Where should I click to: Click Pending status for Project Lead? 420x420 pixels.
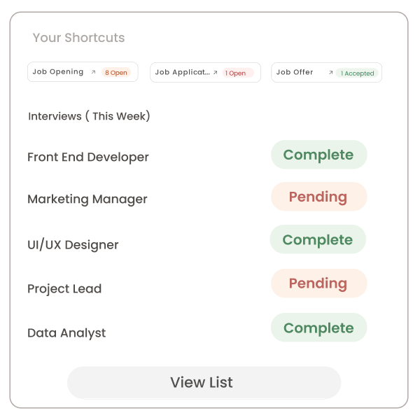click(318, 283)
